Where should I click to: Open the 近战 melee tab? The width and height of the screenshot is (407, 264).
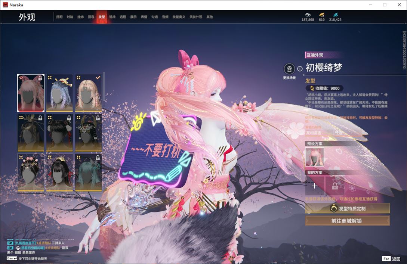(112, 17)
